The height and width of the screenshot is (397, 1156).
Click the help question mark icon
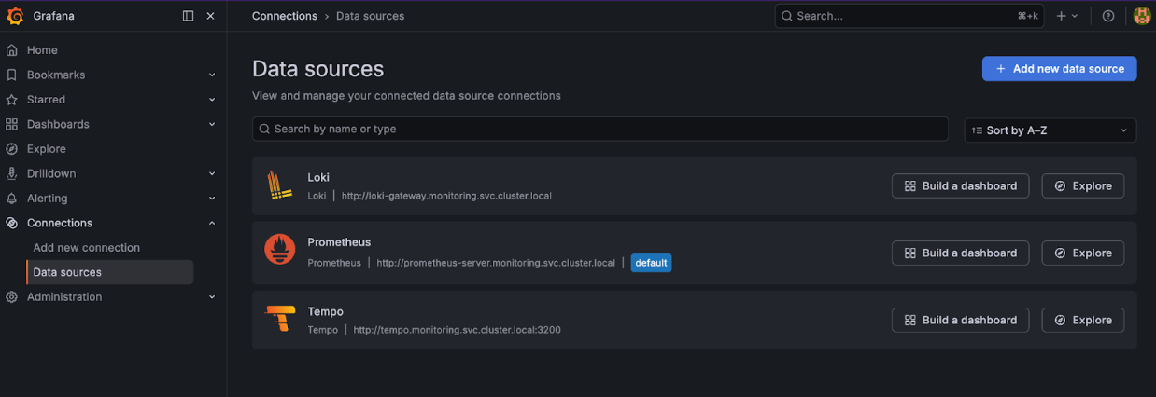coord(1108,16)
